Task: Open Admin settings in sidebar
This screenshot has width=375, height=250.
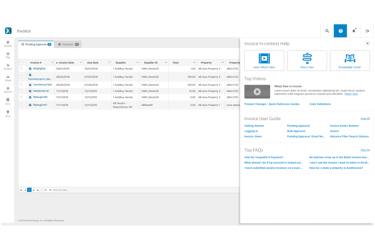Action: coord(8,90)
